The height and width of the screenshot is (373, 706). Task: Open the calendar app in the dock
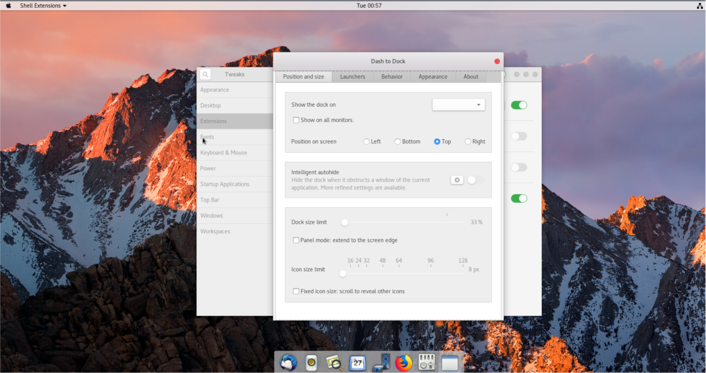click(357, 362)
